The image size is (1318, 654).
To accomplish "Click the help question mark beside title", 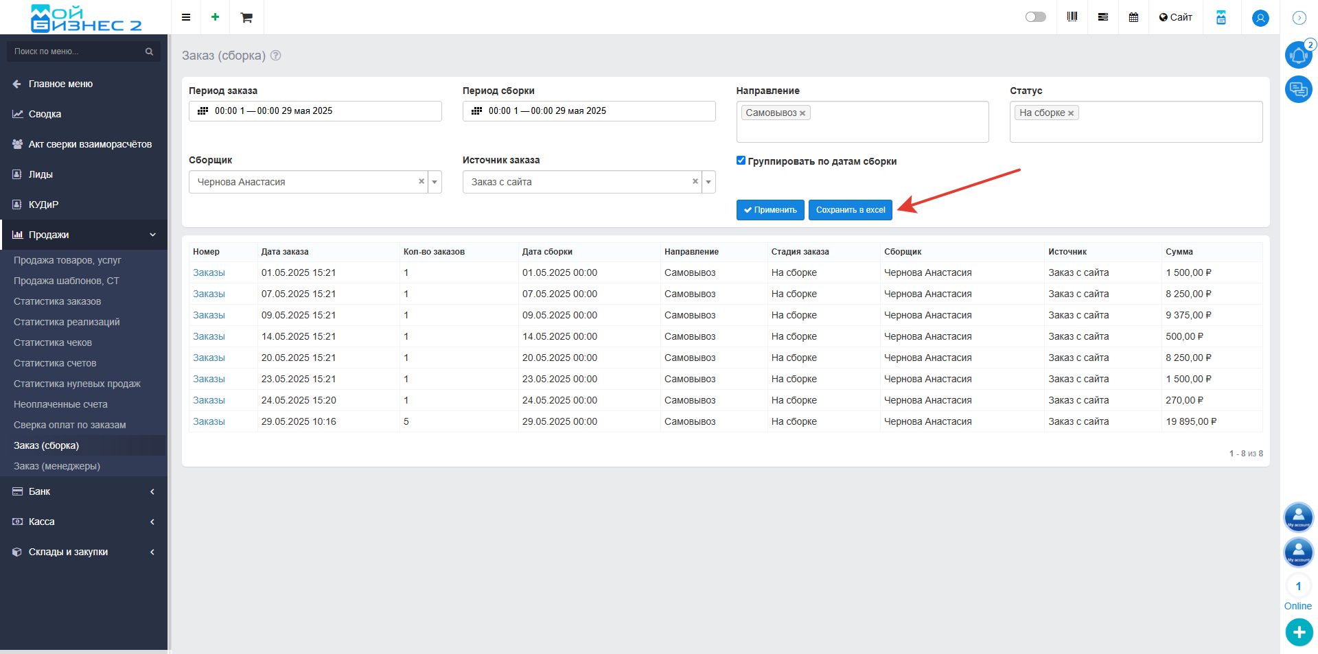I will (x=276, y=56).
